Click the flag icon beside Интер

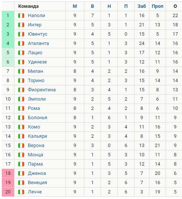point(21,25)
